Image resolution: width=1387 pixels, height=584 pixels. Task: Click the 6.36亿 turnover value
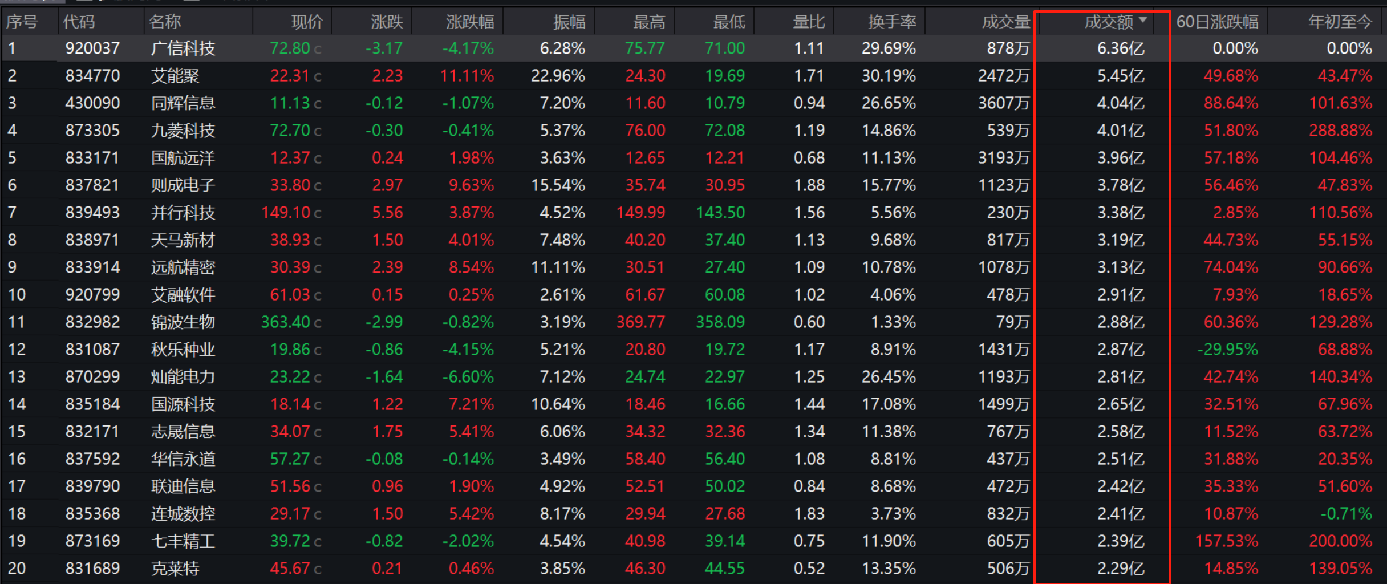1121,48
